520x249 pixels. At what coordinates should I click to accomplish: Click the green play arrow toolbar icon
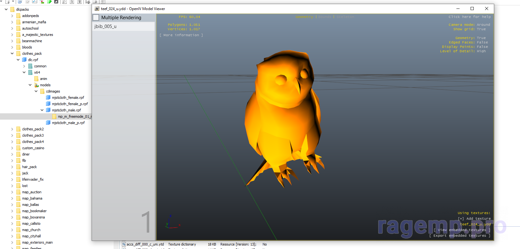coord(49,2)
